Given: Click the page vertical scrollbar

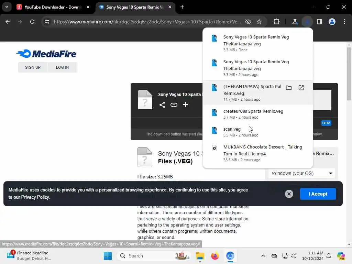Looking at the screenshot, I should (349, 74).
